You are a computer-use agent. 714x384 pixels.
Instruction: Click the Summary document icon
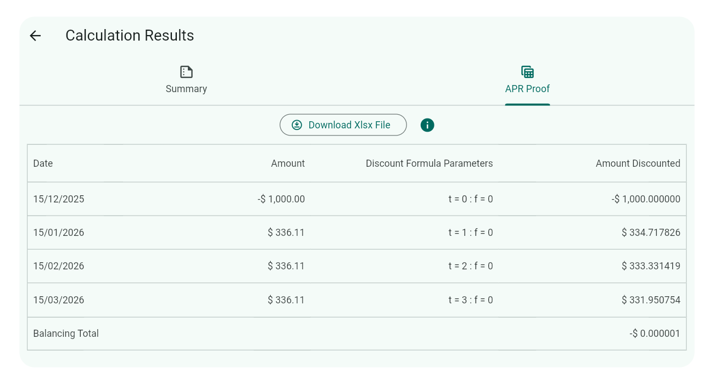(186, 72)
